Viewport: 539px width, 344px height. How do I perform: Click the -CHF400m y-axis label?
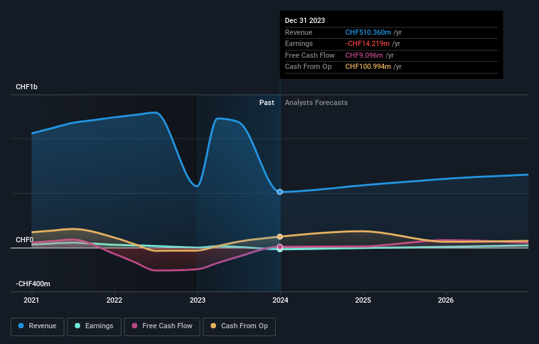[x=33, y=284]
